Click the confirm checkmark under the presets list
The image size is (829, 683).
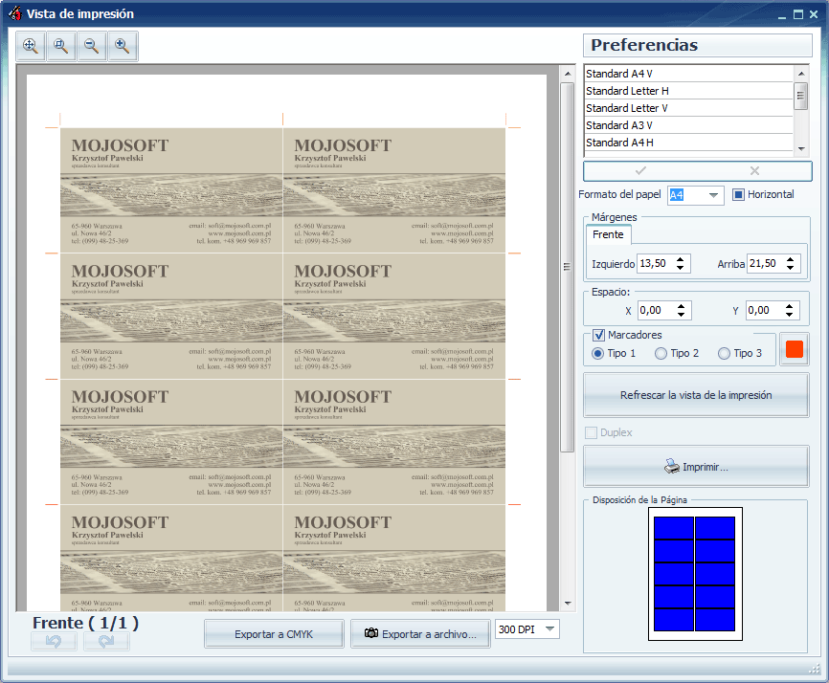640,170
